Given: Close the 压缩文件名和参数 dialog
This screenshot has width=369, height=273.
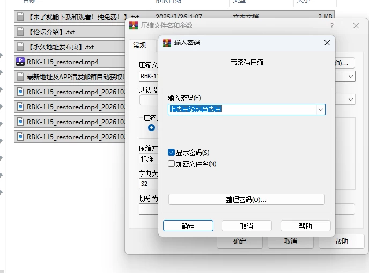Looking at the screenshot, I should 356,26.
